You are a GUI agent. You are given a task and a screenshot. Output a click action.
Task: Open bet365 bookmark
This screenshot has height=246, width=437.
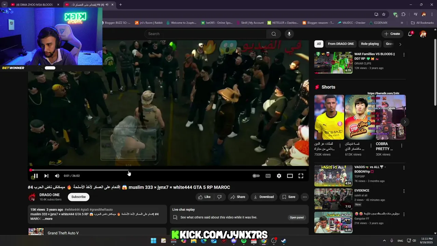[x=217, y=23]
